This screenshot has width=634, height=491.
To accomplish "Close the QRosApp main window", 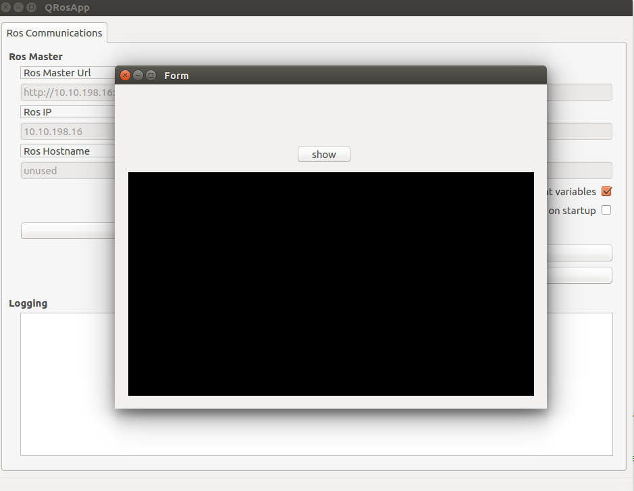I will coord(7,7).
